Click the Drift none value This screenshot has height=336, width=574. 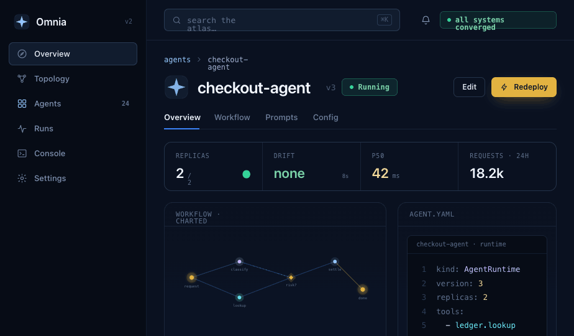point(289,174)
